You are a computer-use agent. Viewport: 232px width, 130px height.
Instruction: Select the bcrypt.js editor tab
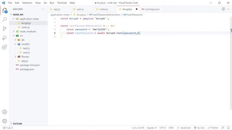[x=128, y=9]
